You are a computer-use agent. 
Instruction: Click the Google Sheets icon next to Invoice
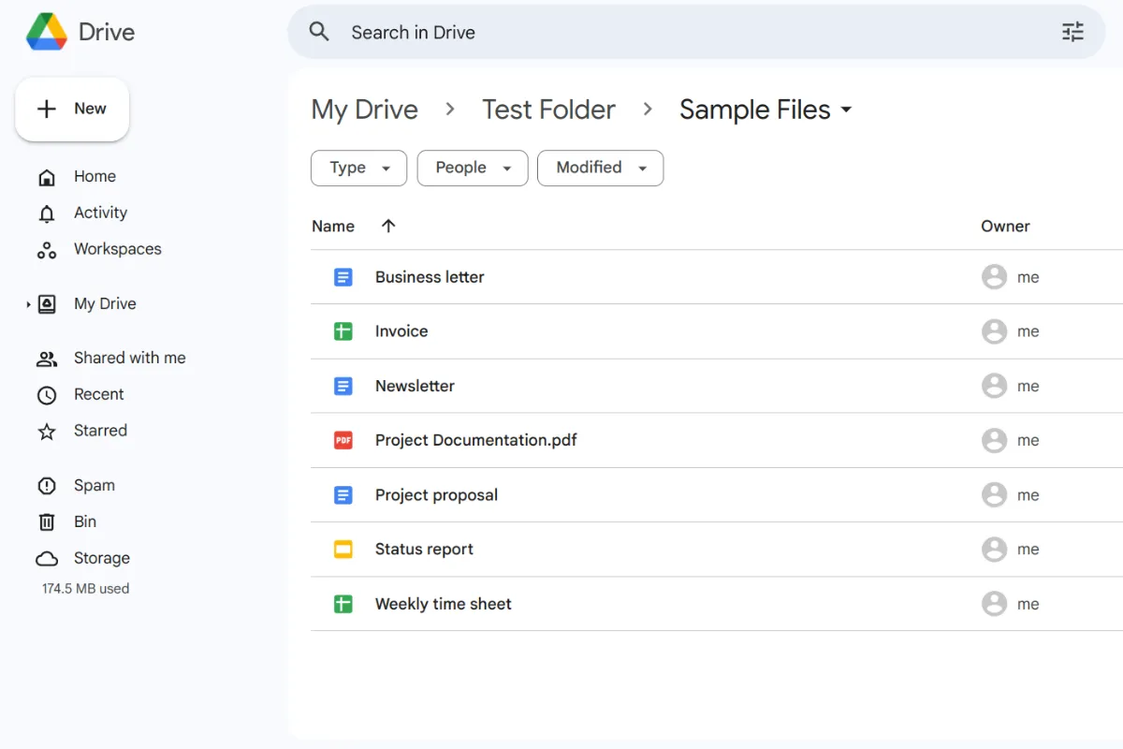click(x=343, y=330)
